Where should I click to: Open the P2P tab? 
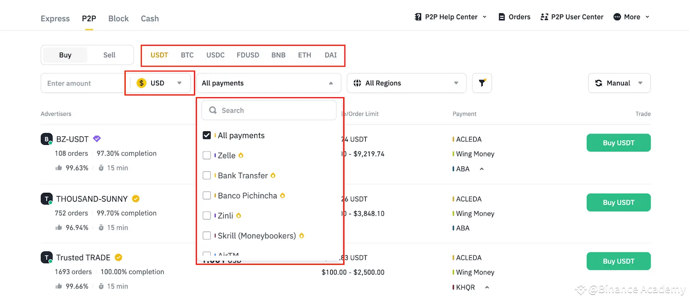(x=89, y=18)
